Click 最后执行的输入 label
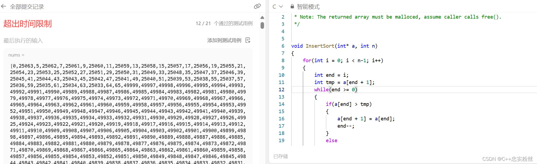The width and height of the screenshot is (537, 164). pos(23,41)
